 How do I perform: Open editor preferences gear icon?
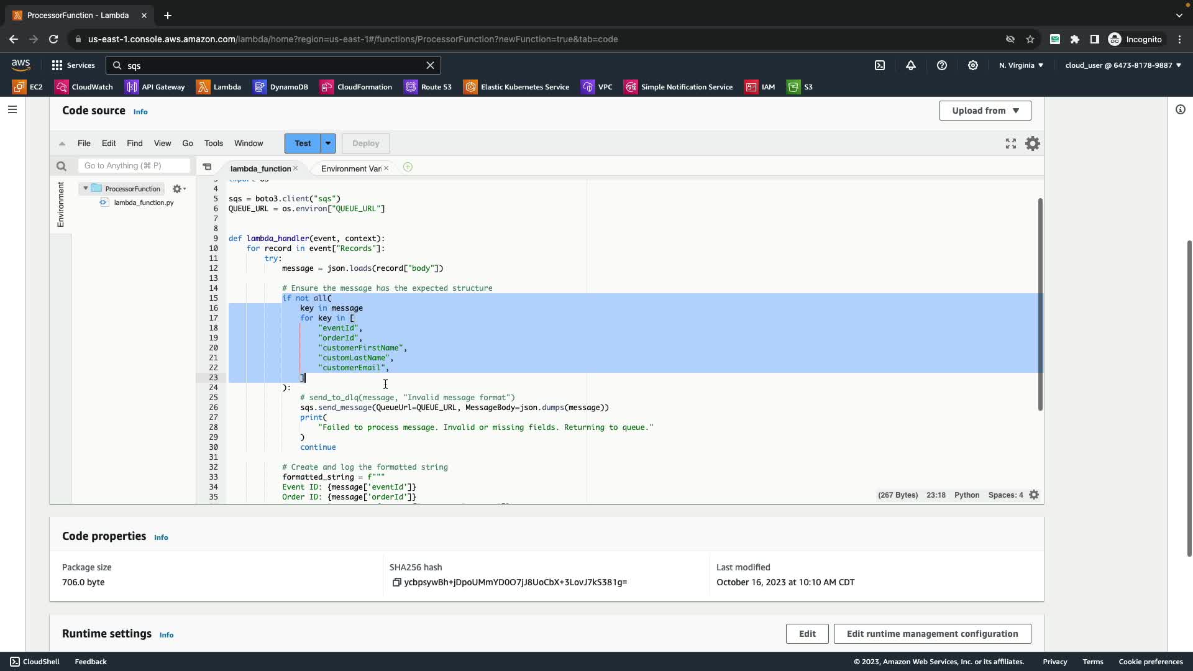[1033, 144]
